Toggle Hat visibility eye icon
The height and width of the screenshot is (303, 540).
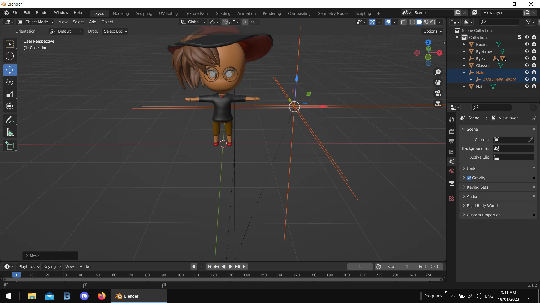click(x=527, y=86)
